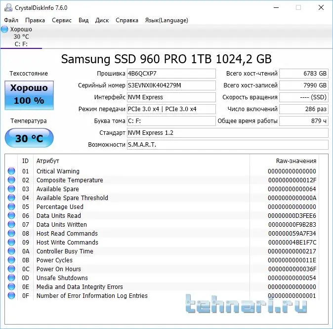Click the standard field NVM Express 1.2
The width and height of the screenshot is (333, 329).
[x=228, y=133]
